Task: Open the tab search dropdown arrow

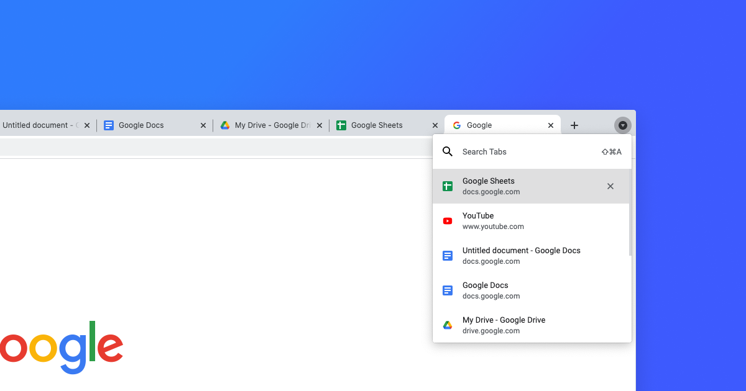Action: pyautogui.click(x=622, y=125)
